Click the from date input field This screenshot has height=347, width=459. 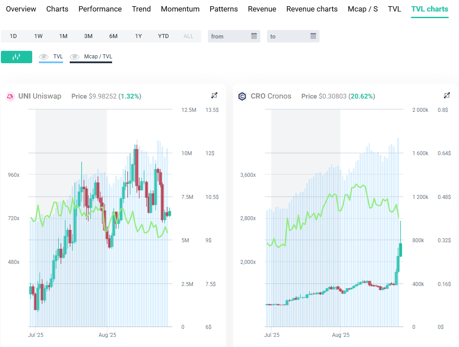(229, 36)
